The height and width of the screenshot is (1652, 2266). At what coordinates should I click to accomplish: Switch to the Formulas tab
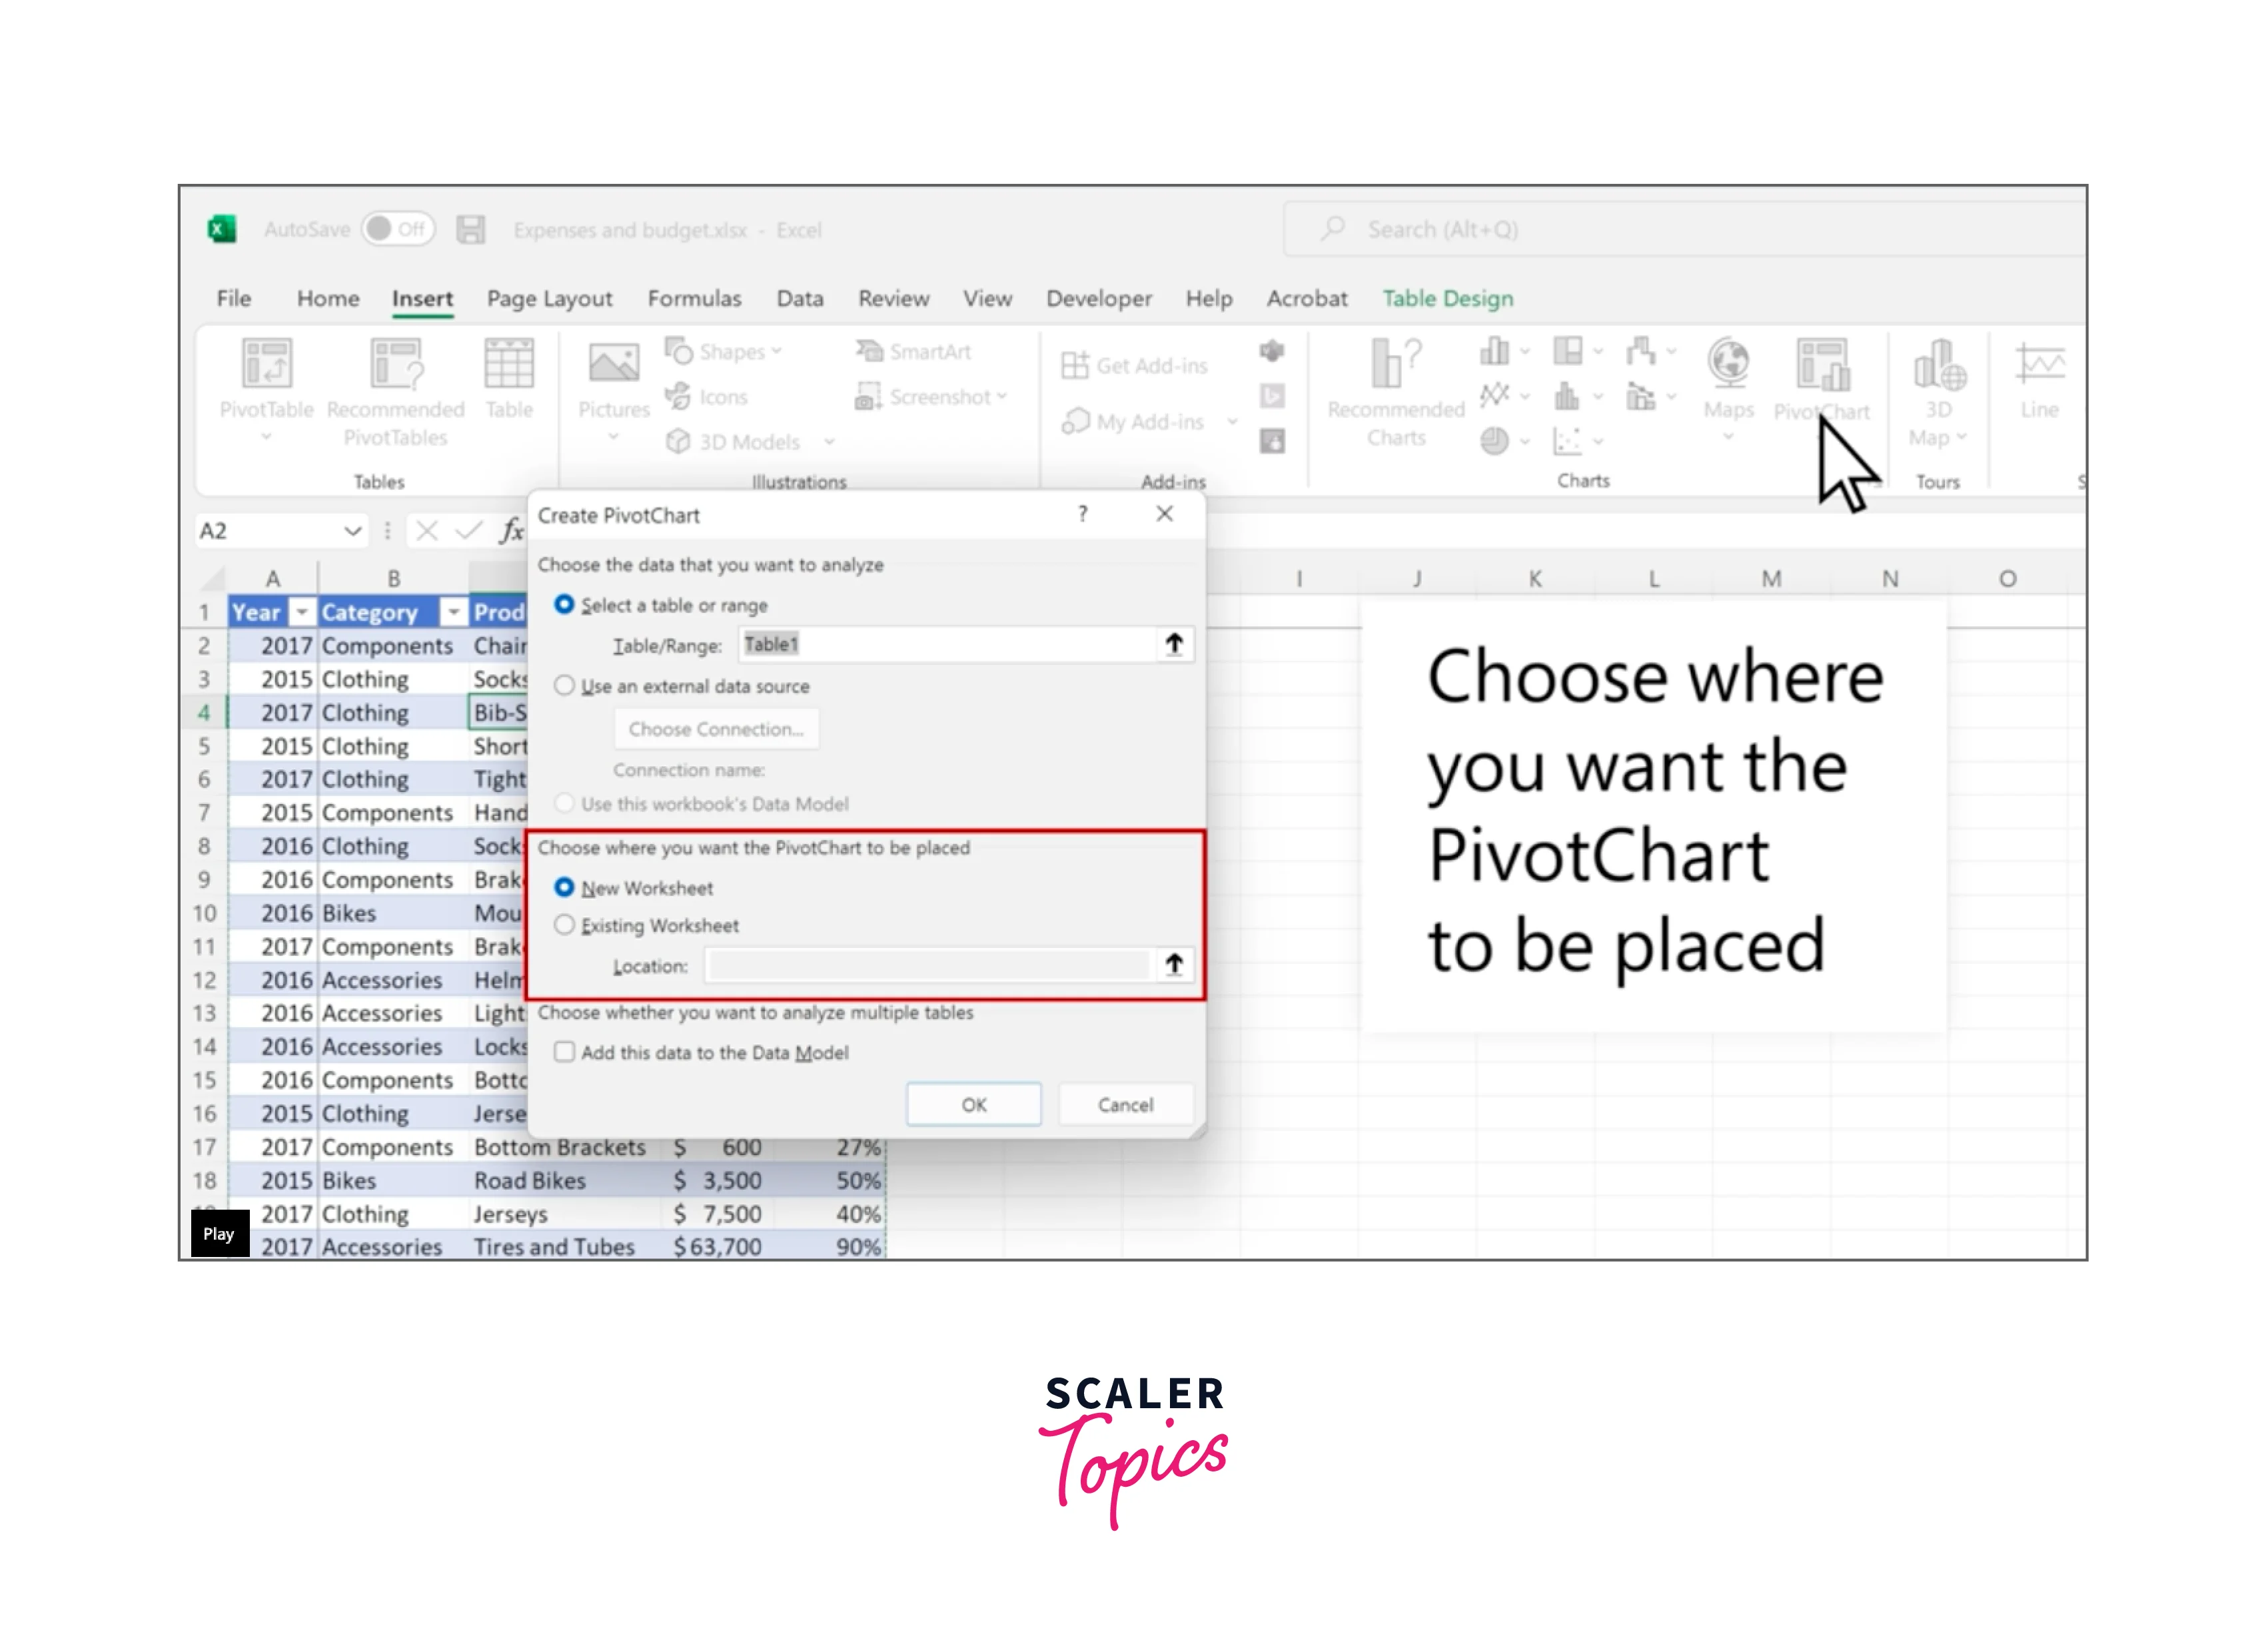694,299
